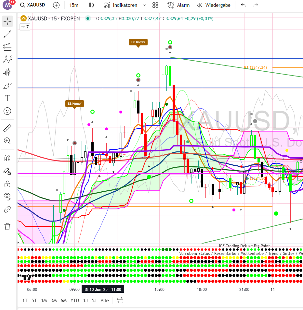This screenshot has height=310, width=303.
Task: Select the brush drawing tool
Action: 7,86
